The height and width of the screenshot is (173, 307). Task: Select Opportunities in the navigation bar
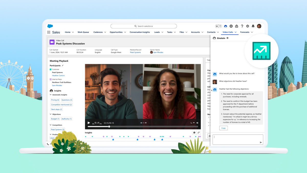(x=116, y=32)
